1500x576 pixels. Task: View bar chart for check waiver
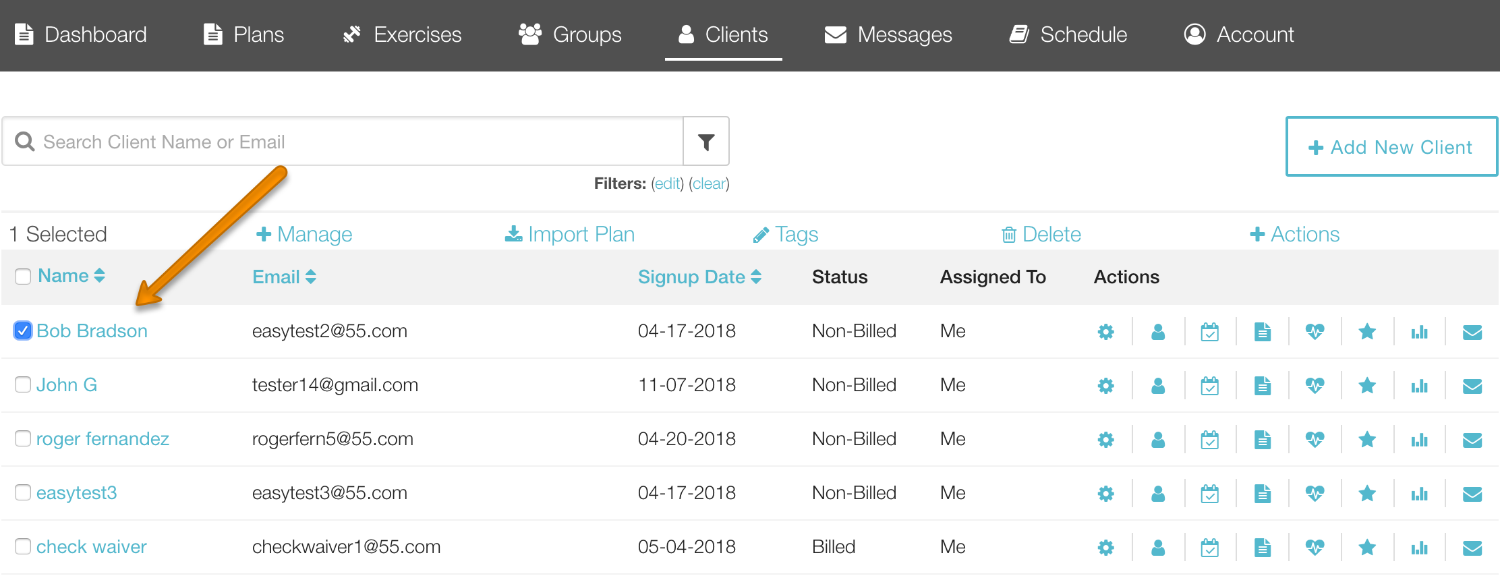click(x=1420, y=547)
